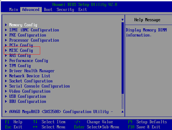Click the arrow beside TPM Config

tap(6, 66)
